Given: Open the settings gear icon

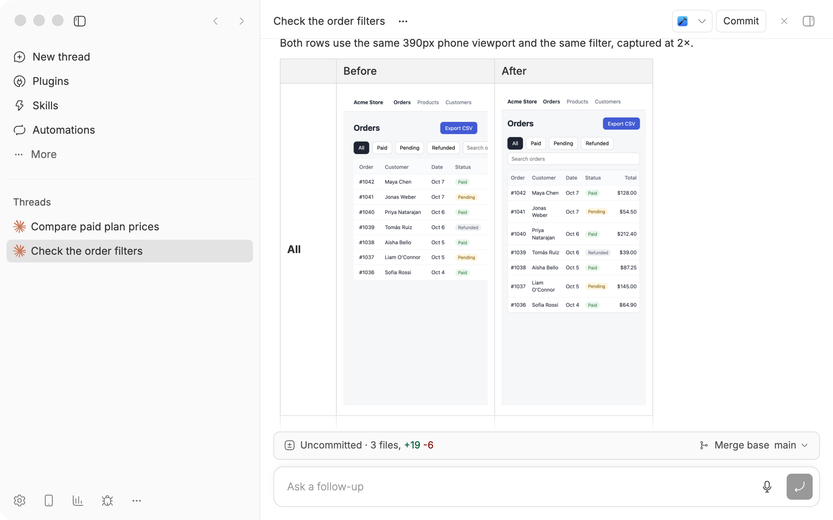Looking at the screenshot, I should 20,500.
